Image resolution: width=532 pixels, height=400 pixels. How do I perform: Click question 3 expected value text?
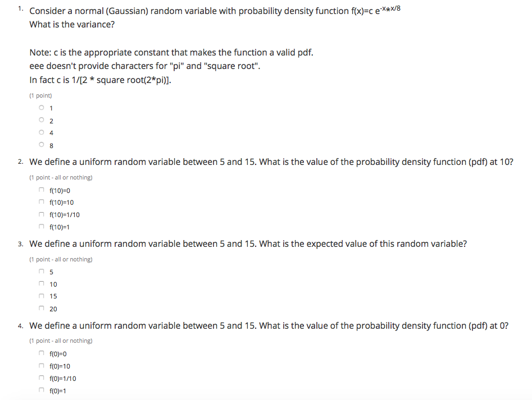pos(248,244)
